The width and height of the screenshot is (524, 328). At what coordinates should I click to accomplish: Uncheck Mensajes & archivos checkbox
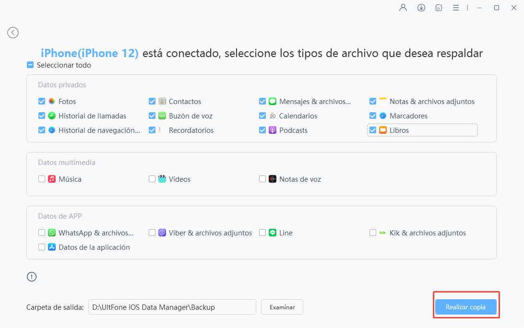pyautogui.click(x=262, y=101)
